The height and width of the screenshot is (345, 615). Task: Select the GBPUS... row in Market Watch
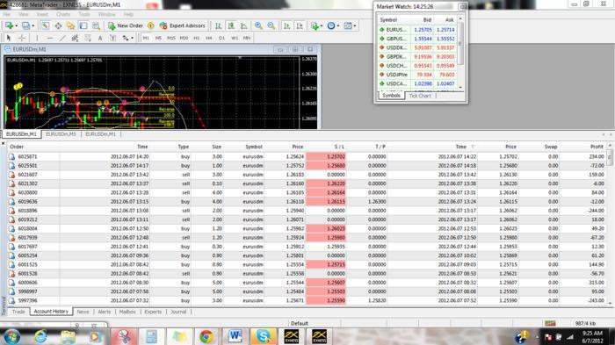point(416,39)
